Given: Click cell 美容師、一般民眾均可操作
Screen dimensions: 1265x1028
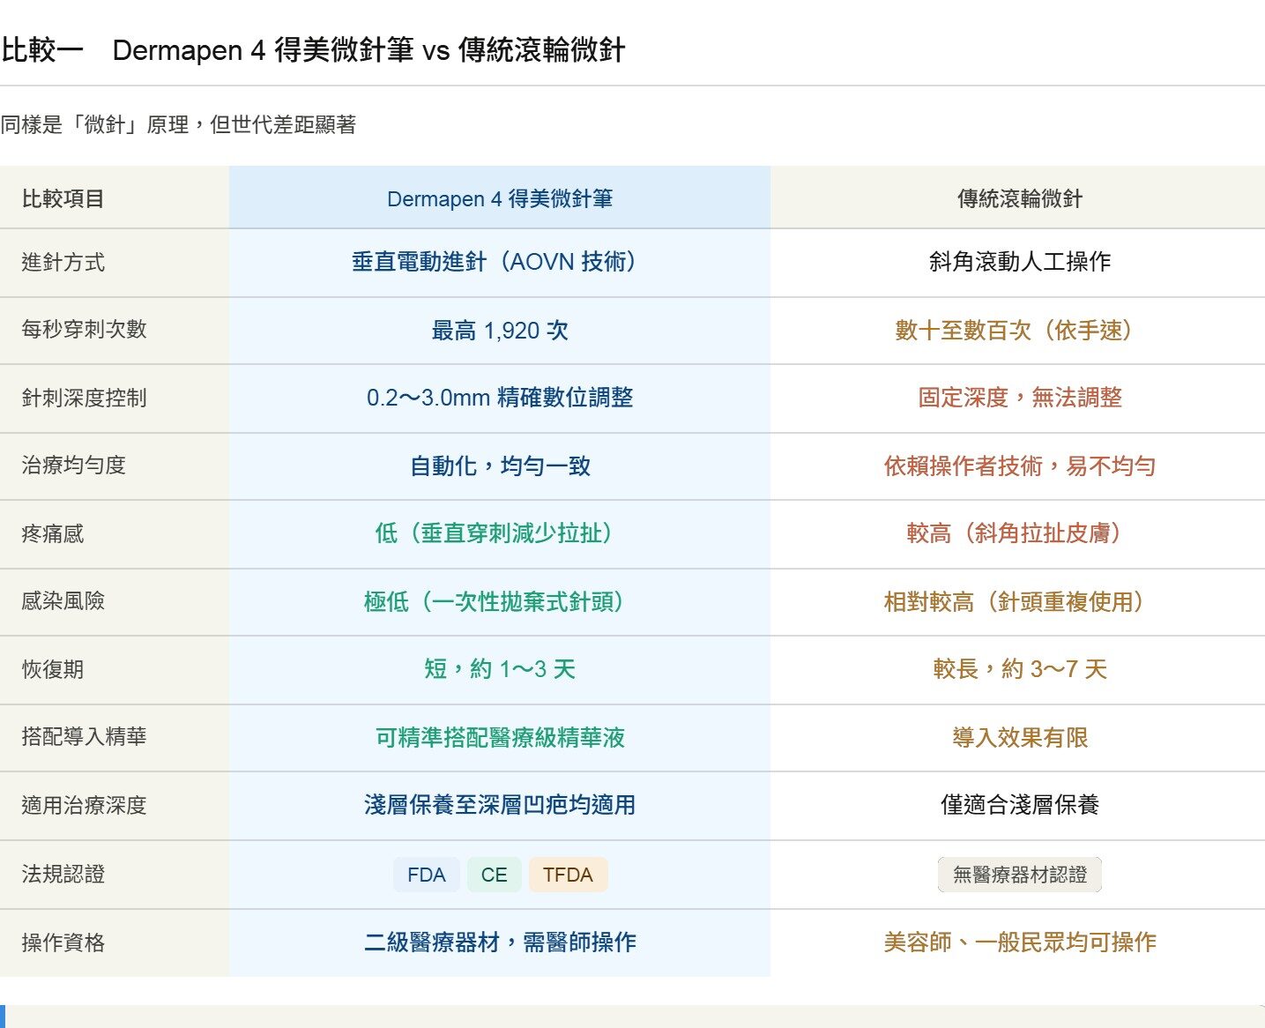Looking at the screenshot, I should [x=1018, y=942].
